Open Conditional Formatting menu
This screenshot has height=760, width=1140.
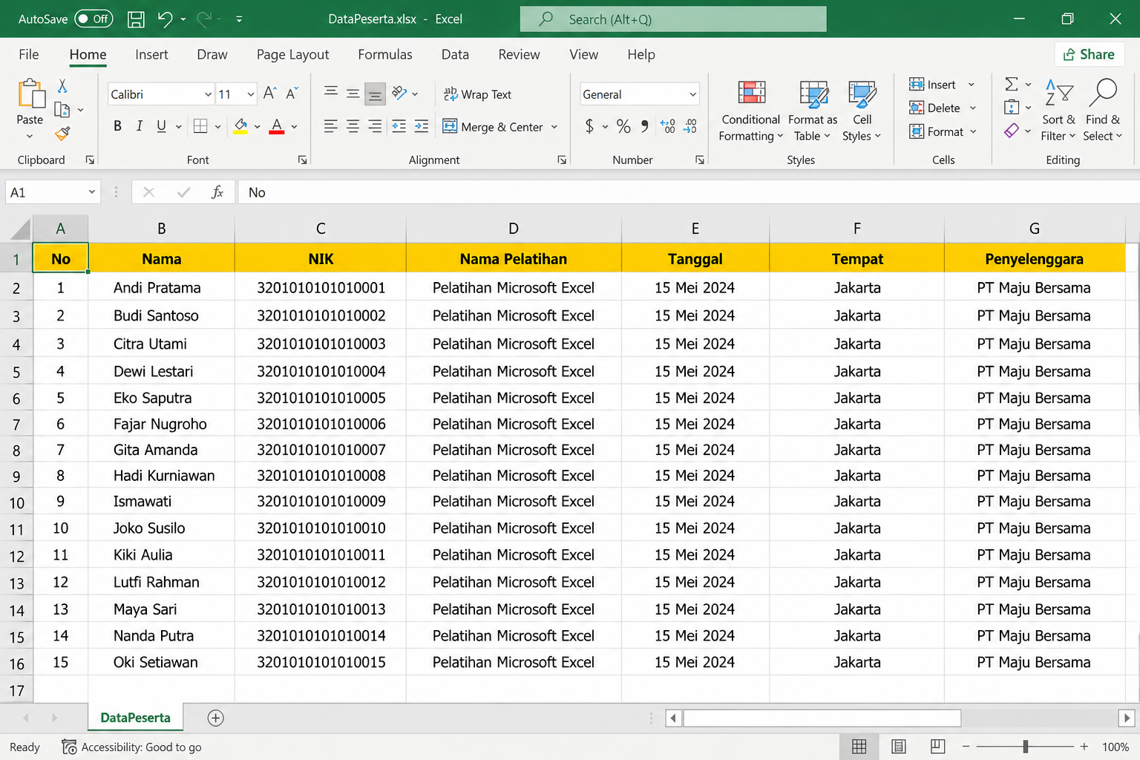tap(751, 111)
